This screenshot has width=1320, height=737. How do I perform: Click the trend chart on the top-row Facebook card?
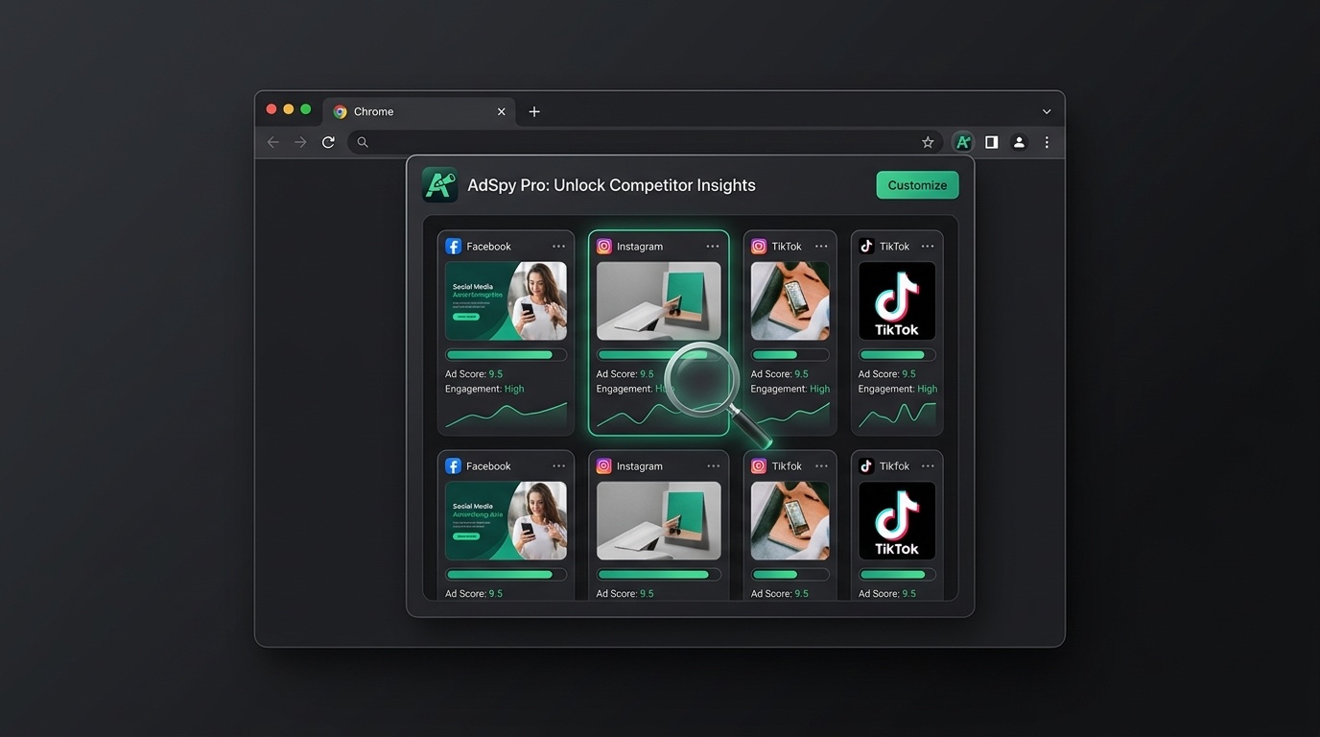[x=506, y=414]
